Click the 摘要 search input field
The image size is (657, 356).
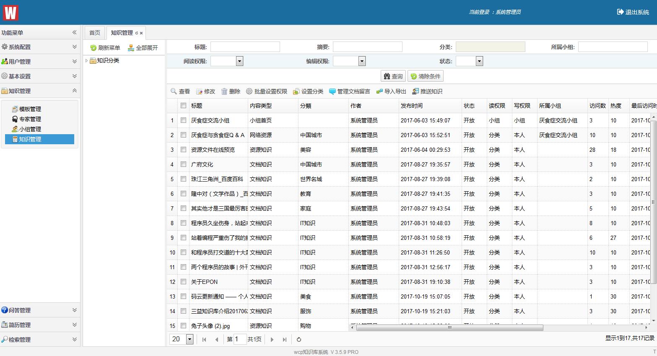pyautogui.click(x=368, y=47)
